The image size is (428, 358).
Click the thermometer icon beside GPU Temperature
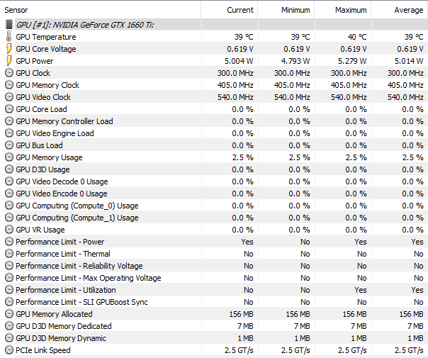[9, 36]
